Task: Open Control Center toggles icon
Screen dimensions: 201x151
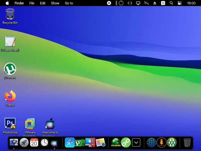Action: point(180,3)
